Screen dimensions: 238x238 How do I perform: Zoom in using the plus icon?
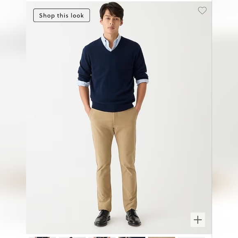coord(198,220)
